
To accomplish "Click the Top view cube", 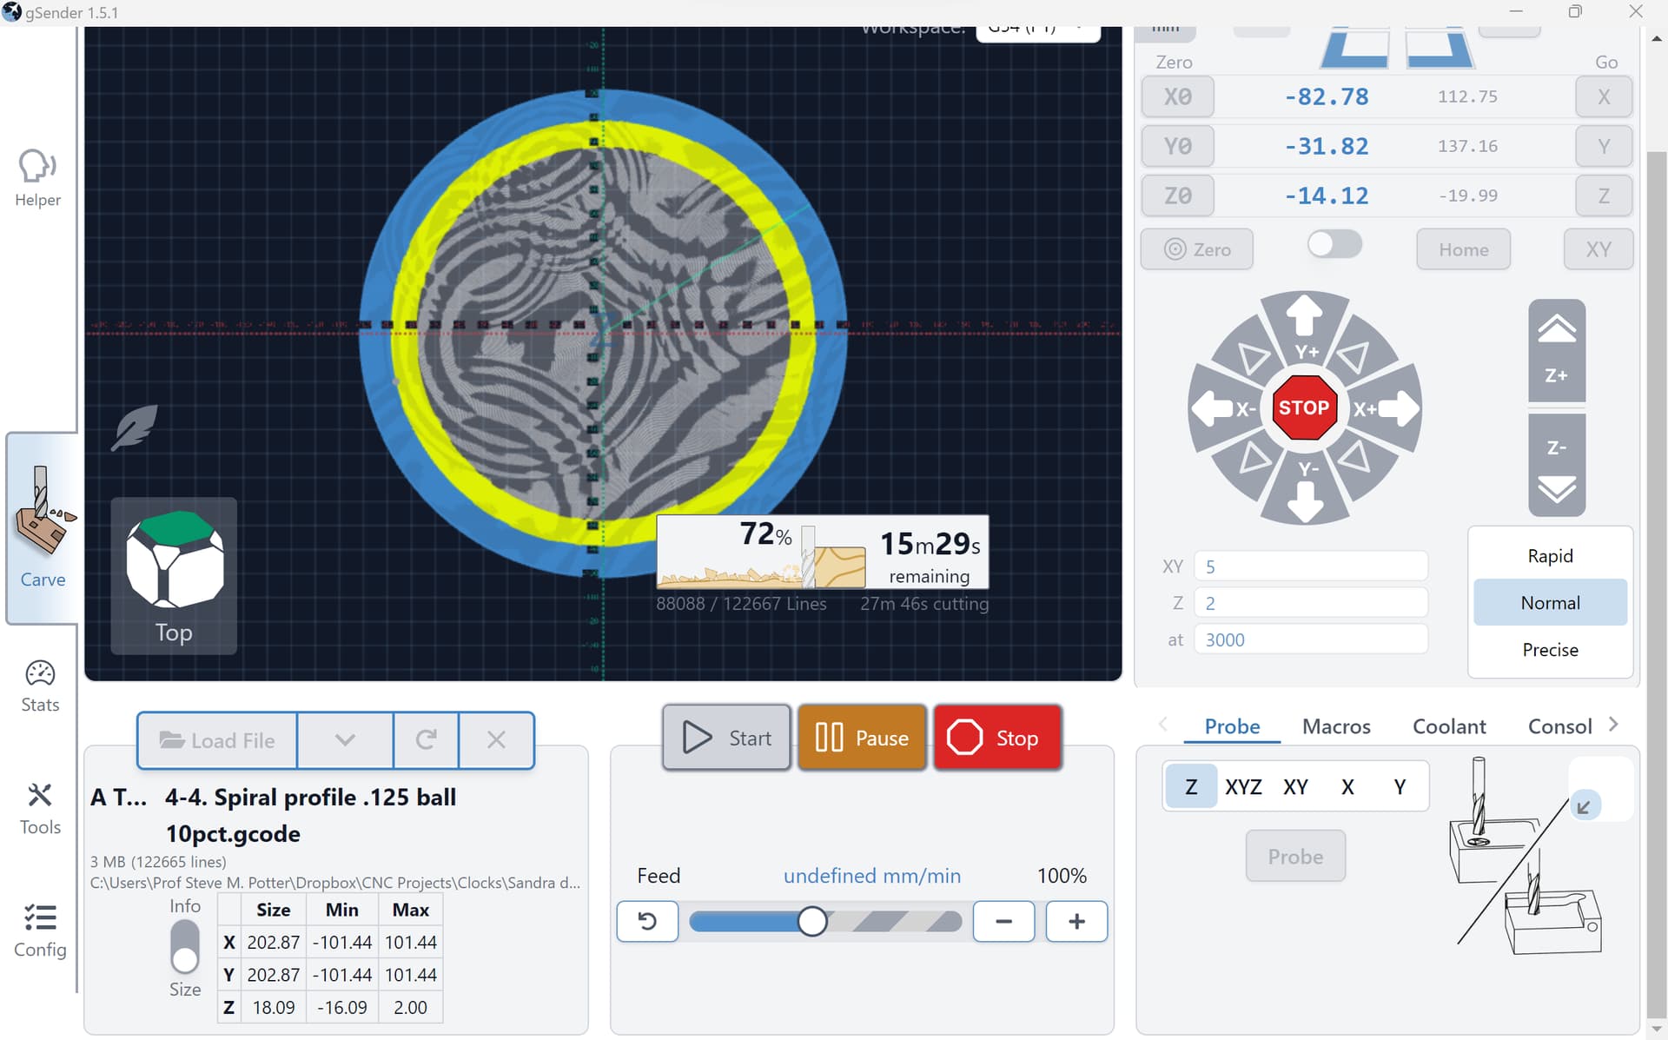I will pyautogui.click(x=174, y=575).
